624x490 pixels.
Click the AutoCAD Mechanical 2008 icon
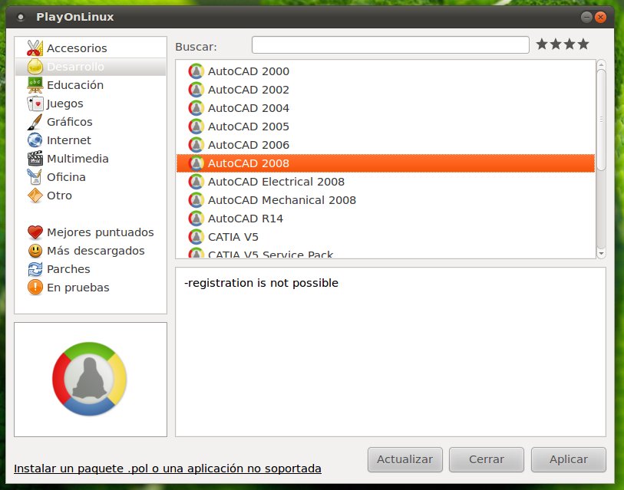point(196,200)
